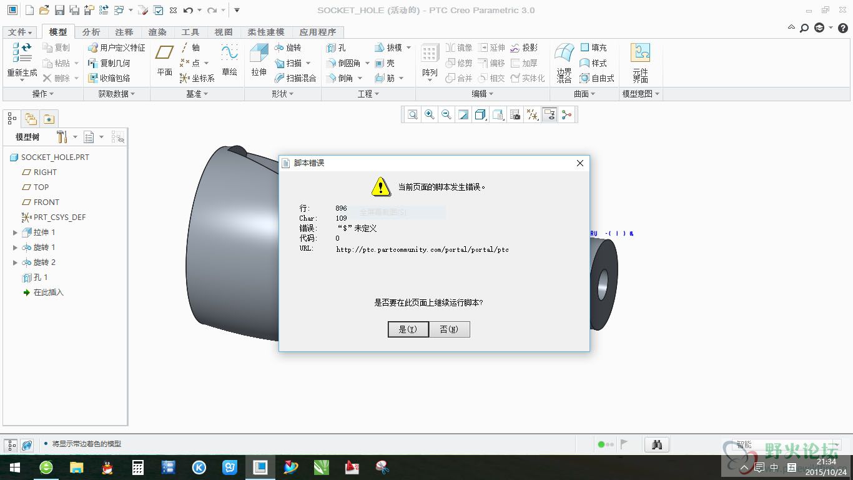Switch to the View (视图) tab
This screenshot has width=853, height=480.
224,32
